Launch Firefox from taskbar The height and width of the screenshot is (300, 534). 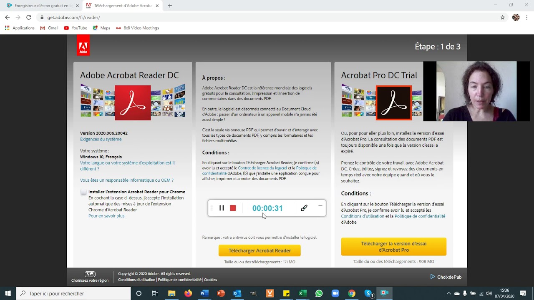click(188, 293)
